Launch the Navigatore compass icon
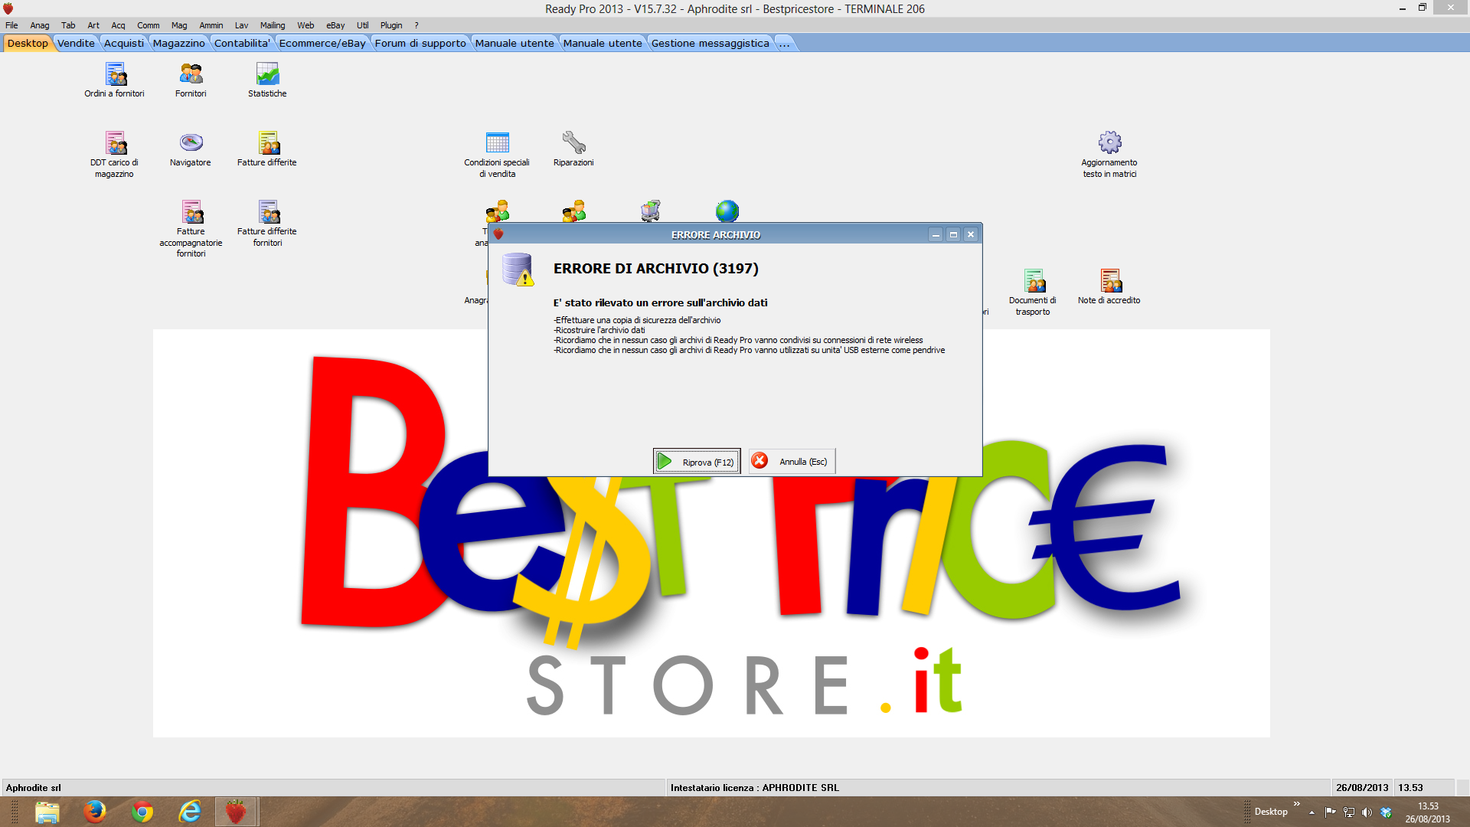Viewport: 1470px width, 827px height. click(191, 143)
